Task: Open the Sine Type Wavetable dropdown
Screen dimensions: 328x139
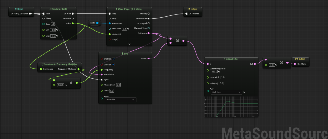Action: point(120,100)
